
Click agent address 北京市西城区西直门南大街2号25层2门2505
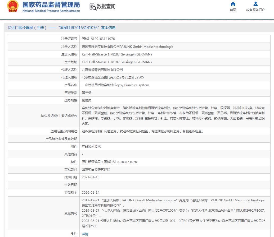[113, 77]
